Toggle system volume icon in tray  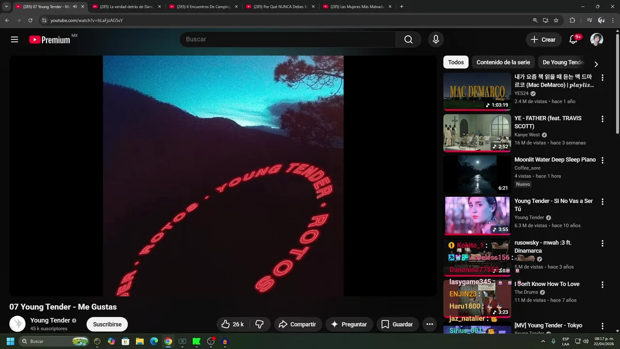[586, 341]
